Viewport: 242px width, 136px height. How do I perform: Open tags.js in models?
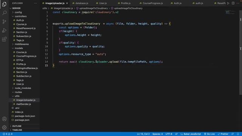click(20, 80)
